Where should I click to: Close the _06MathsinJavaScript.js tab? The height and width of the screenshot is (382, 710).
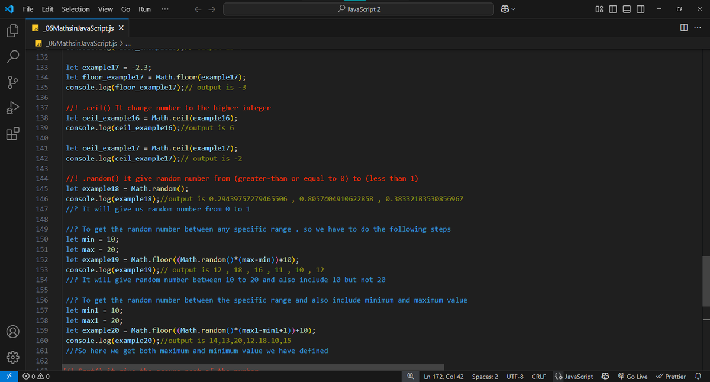(x=121, y=28)
